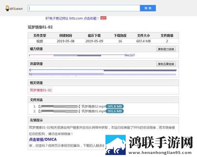Click the file size value 607.4 MB
The image size is (197, 157).
click(143, 41)
